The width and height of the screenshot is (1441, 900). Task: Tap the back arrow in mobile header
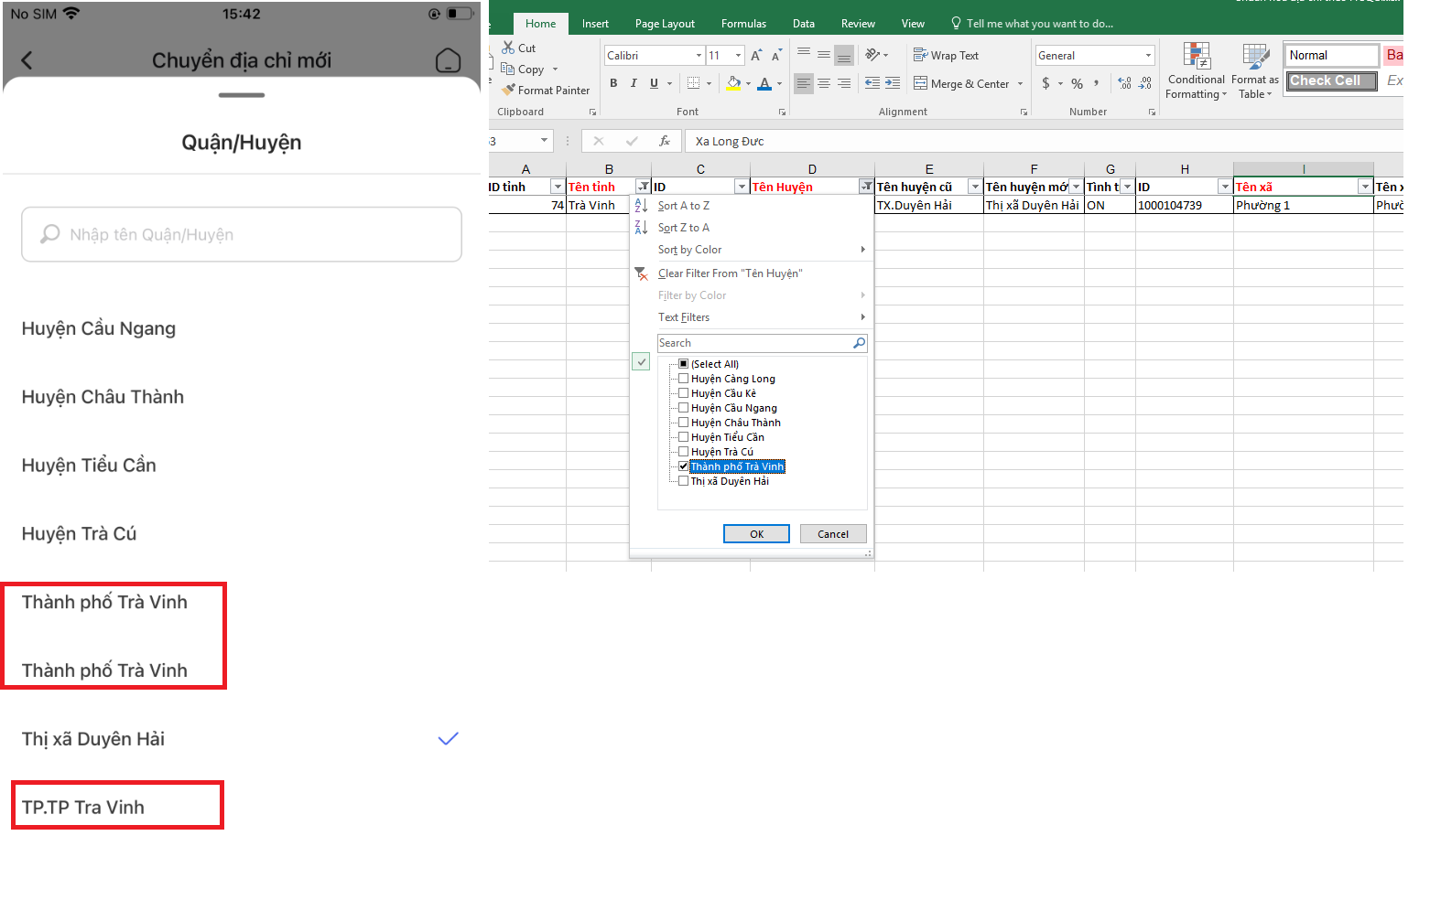click(27, 60)
